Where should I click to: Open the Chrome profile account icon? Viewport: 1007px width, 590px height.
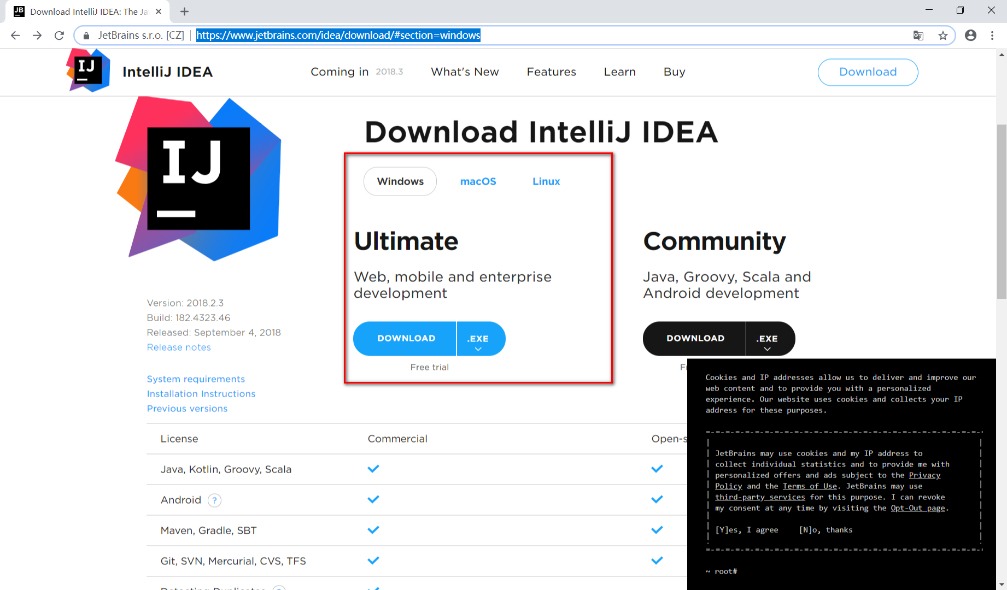click(971, 36)
